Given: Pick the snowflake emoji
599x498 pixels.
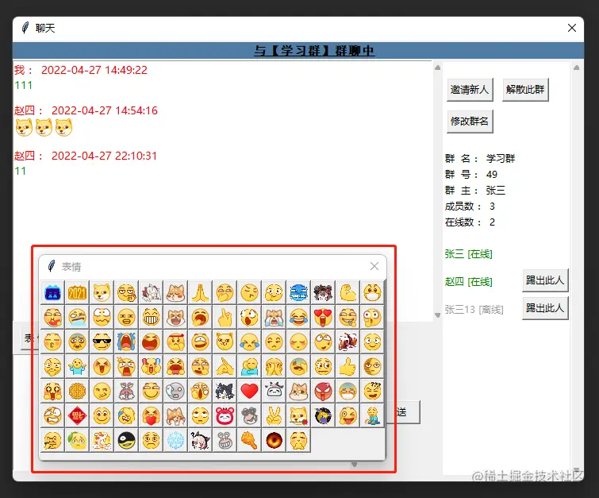Looking at the screenshot, I should (175, 441).
